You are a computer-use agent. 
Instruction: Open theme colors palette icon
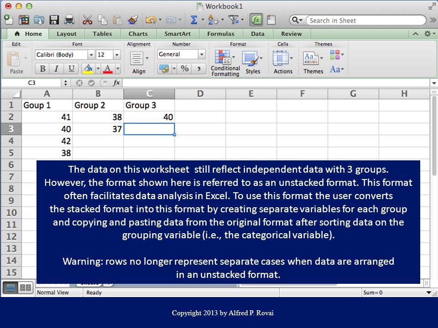[x=336, y=55]
